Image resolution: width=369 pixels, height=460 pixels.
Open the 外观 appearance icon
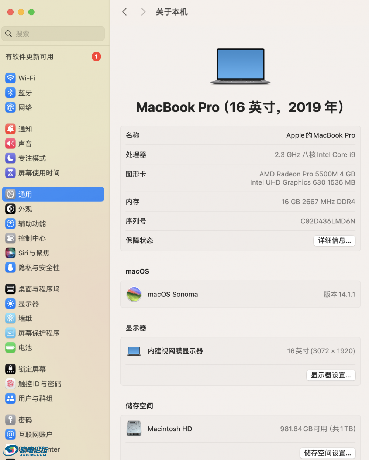pos(10,209)
